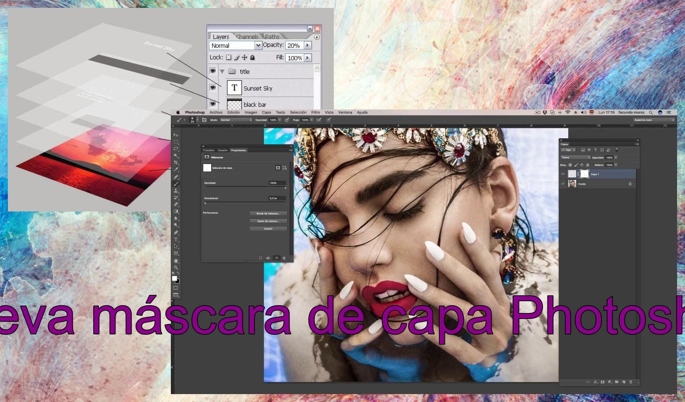Select the pixel mask button in Propiedades

click(278, 168)
